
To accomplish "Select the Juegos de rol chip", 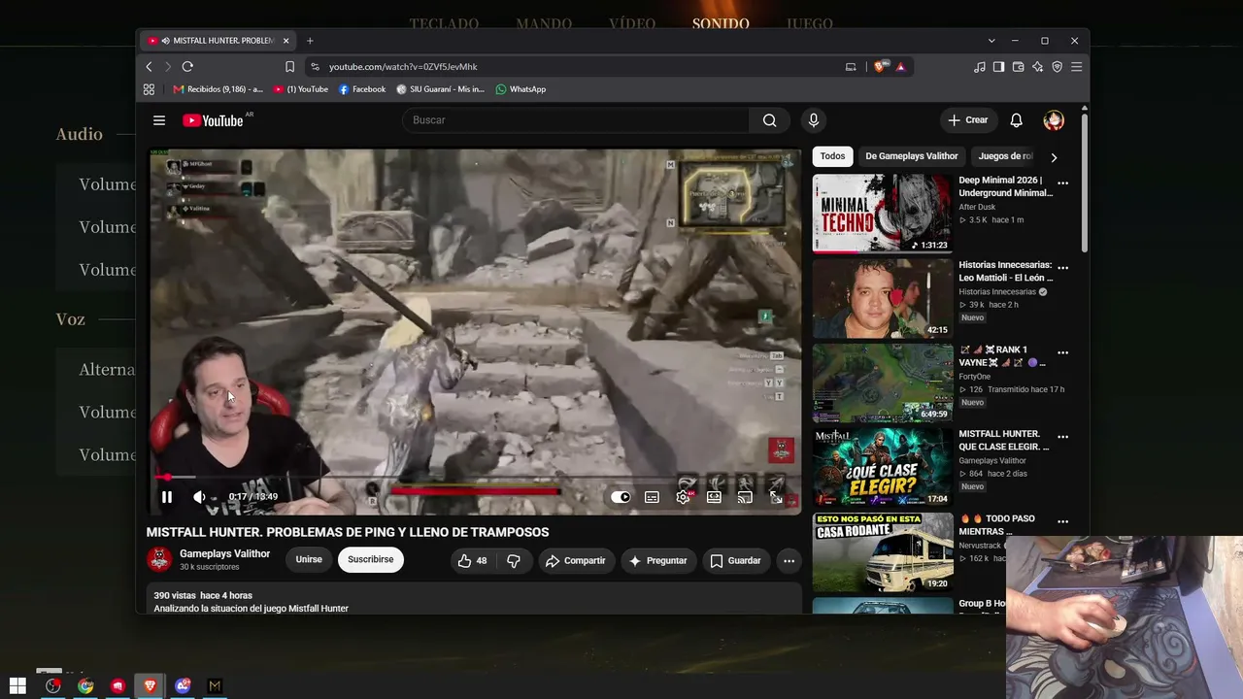I will click(x=1004, y=156).
